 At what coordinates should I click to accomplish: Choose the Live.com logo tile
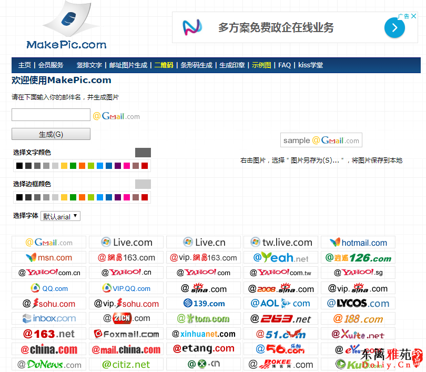click(x=126, y=242)
